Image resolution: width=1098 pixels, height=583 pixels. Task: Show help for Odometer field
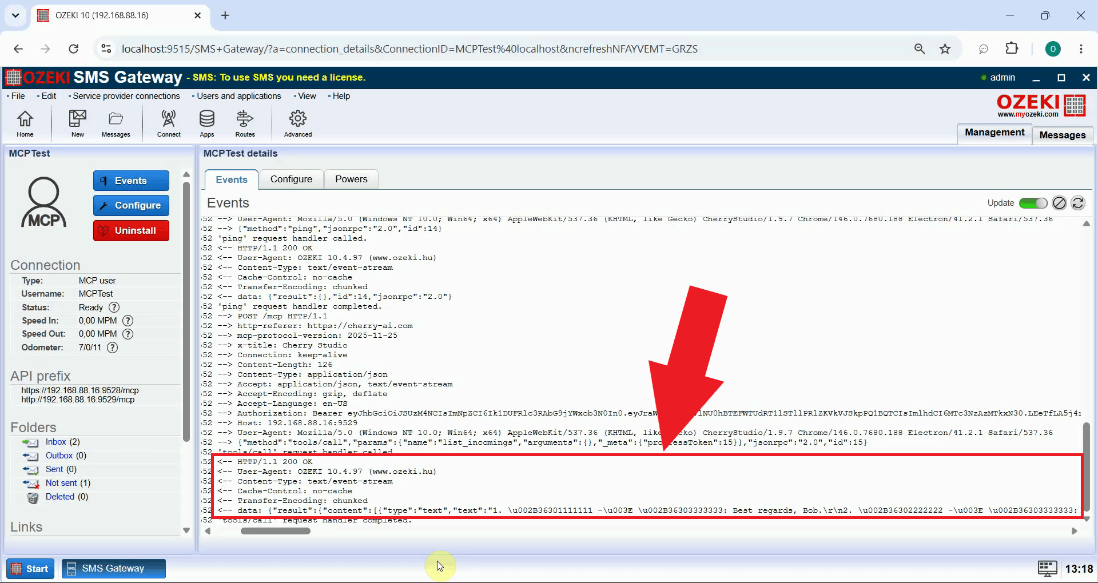coord(113,348)
